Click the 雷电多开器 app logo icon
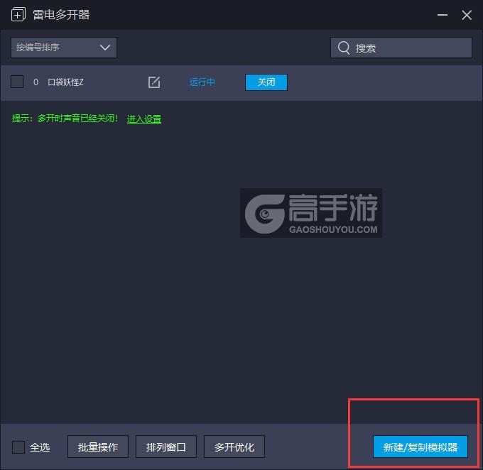 coord(18,14)
